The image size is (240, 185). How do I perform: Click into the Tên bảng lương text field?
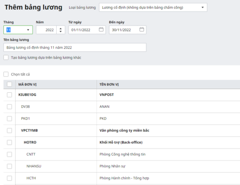coord(75,48)
